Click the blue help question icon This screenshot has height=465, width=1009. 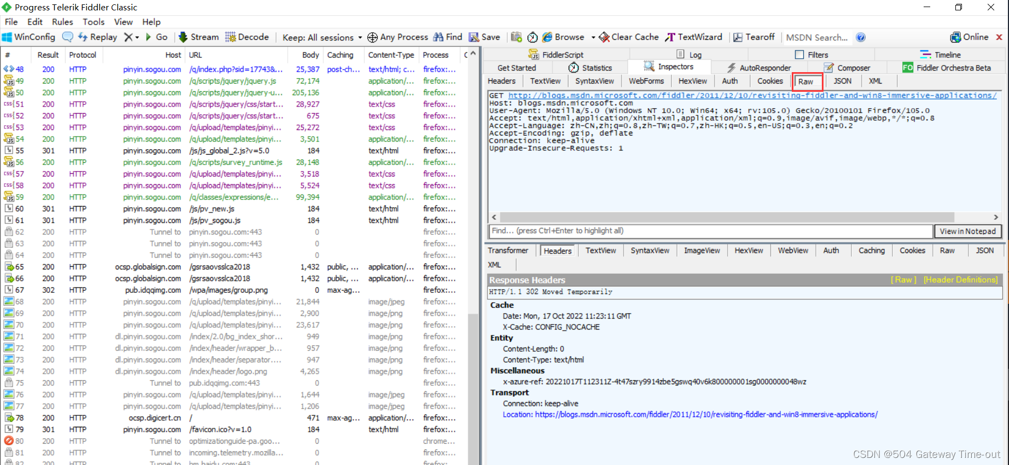(861, 37)
